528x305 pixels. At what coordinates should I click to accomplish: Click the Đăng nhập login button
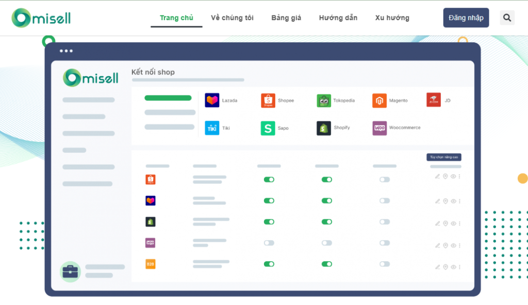[466, 18]
